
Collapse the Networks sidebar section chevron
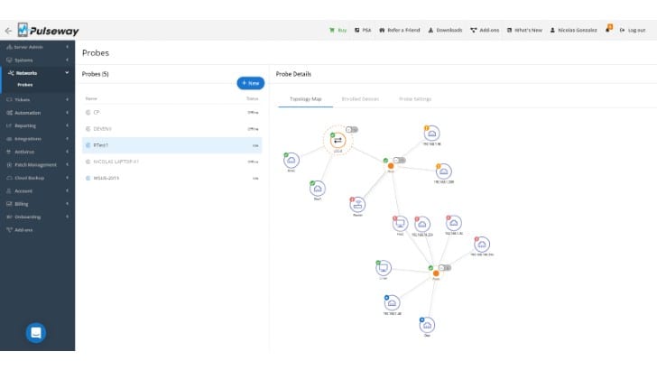[67, 73]
